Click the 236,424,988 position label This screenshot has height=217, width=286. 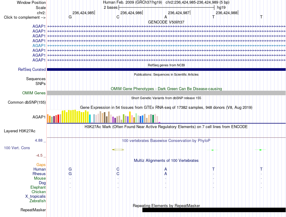point(226,13)
